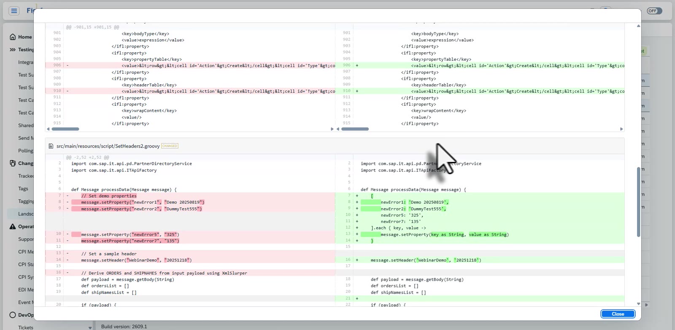Go to Home via the house icon
The image size is (675, 330).
click(x=13, y=37)
